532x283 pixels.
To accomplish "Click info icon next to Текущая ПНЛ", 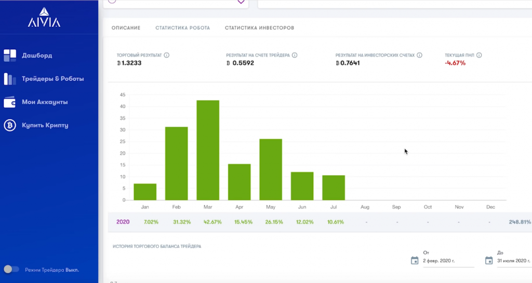I will 479,55.
